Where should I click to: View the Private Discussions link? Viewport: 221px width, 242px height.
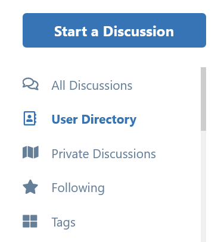pos(104,154)
